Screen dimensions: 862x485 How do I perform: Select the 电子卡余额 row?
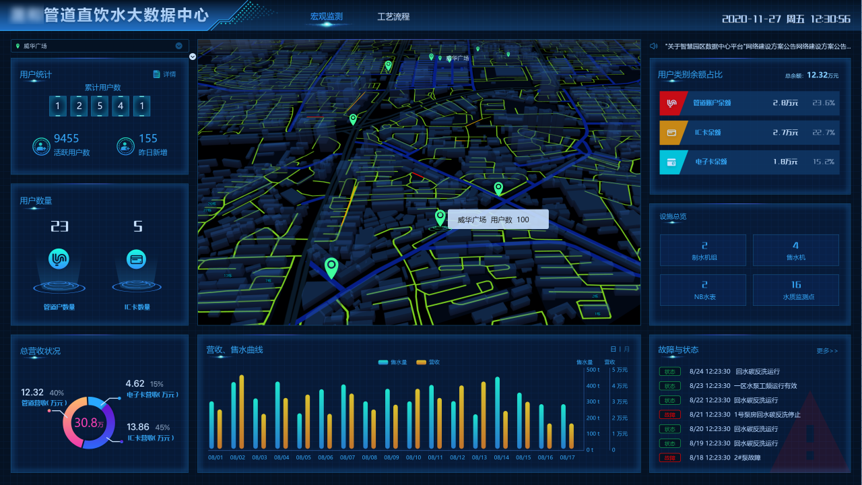coord(750,162)
